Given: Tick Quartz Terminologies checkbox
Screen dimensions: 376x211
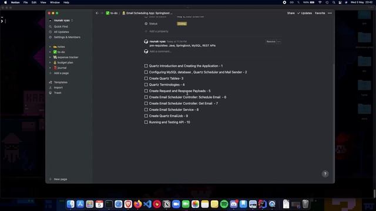Looking at the screenshot, I should 146,84.
